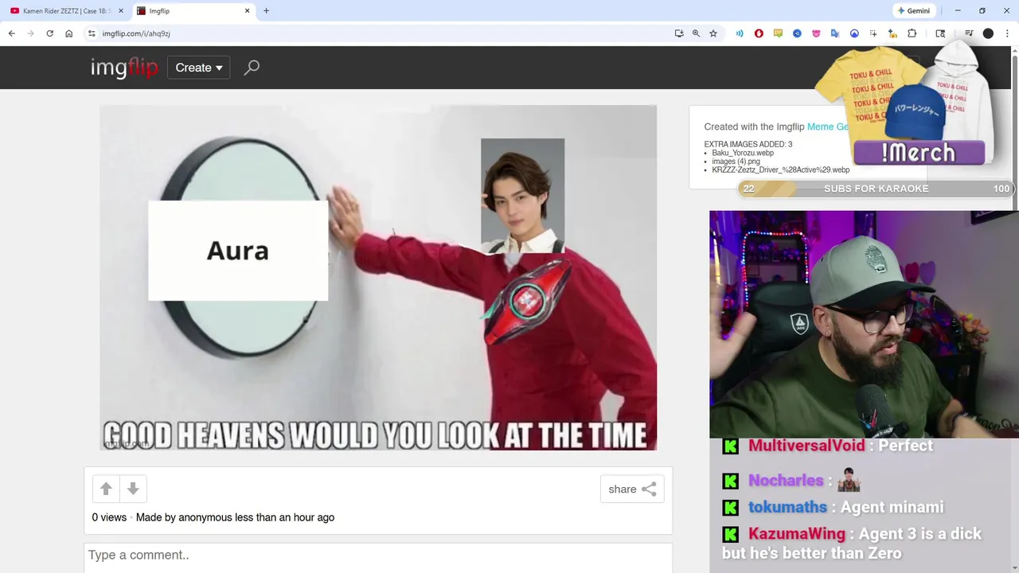Viewport: 1019px width, 573px height.
Task: Click the yellow certificate checkmark extension
Action: pos(778,33)
